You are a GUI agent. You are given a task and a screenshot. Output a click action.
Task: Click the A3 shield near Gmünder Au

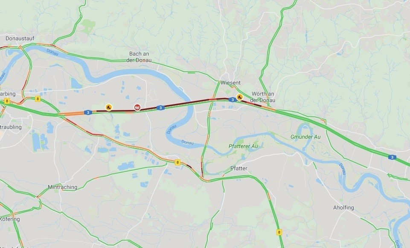click(x=392, y=157)
